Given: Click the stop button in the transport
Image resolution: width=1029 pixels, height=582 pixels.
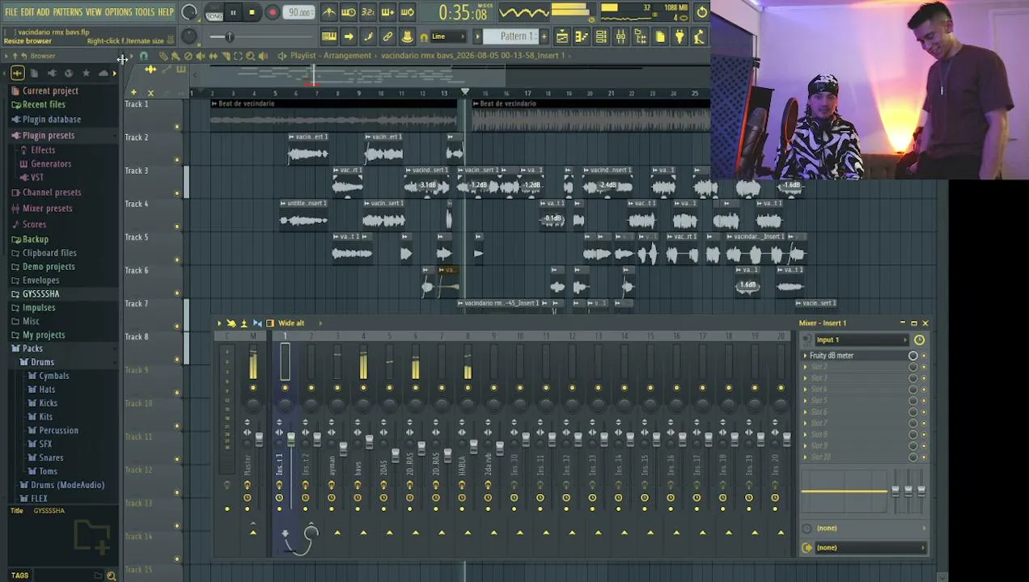Looking at the screenshot, I should coord(252,12).
